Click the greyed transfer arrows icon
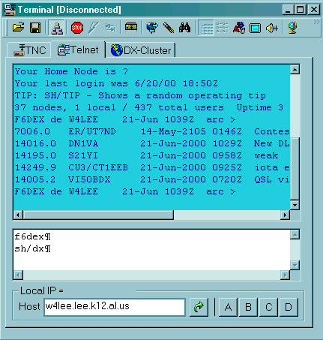Screen dimensions: 323x340 coord(110,28)
